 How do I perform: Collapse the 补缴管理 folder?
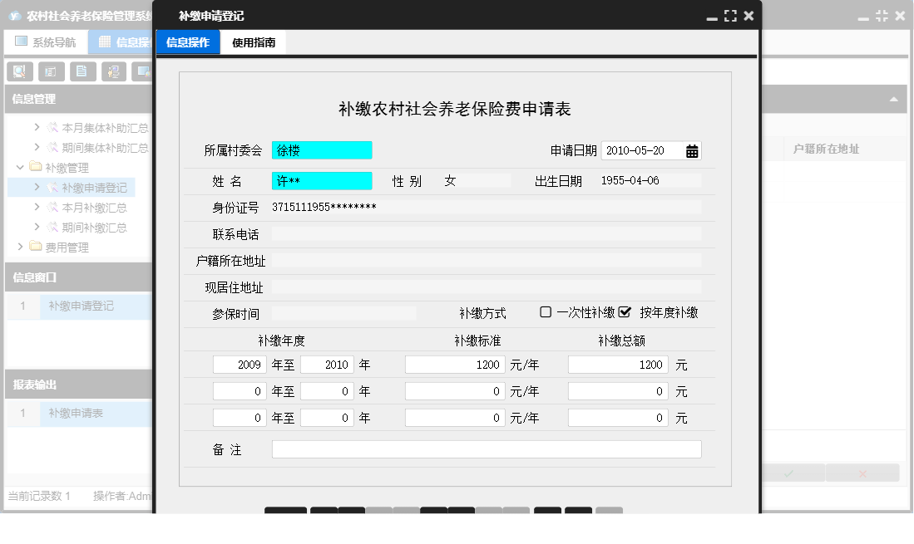click(x=18, y=167)
